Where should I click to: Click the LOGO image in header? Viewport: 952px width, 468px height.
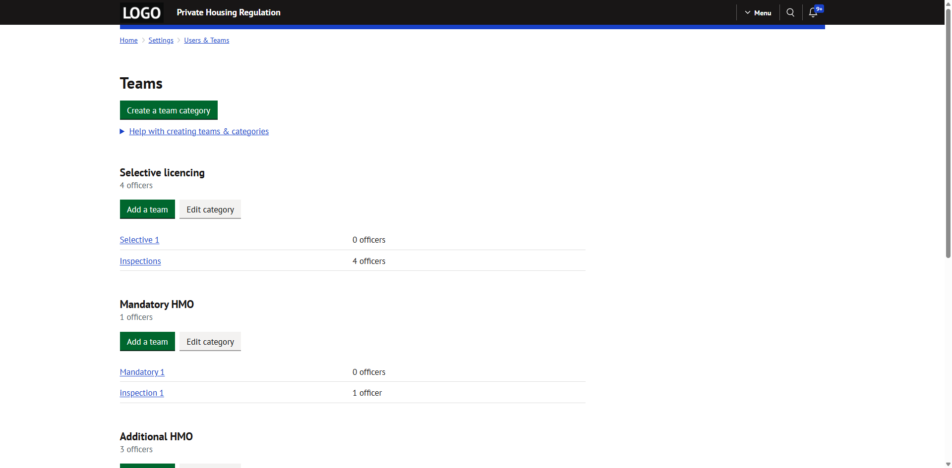click(x=141, y=12)
